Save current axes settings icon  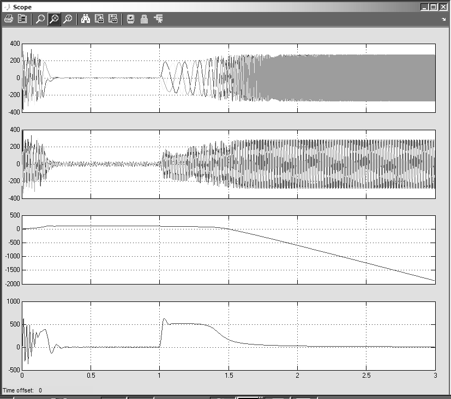click(99, 19)
